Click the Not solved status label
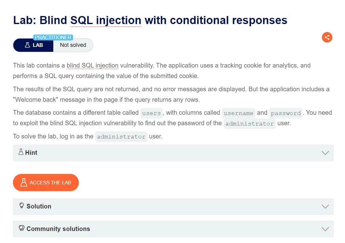The width and height of the screenshot is (345, 243). pos(73,45)
